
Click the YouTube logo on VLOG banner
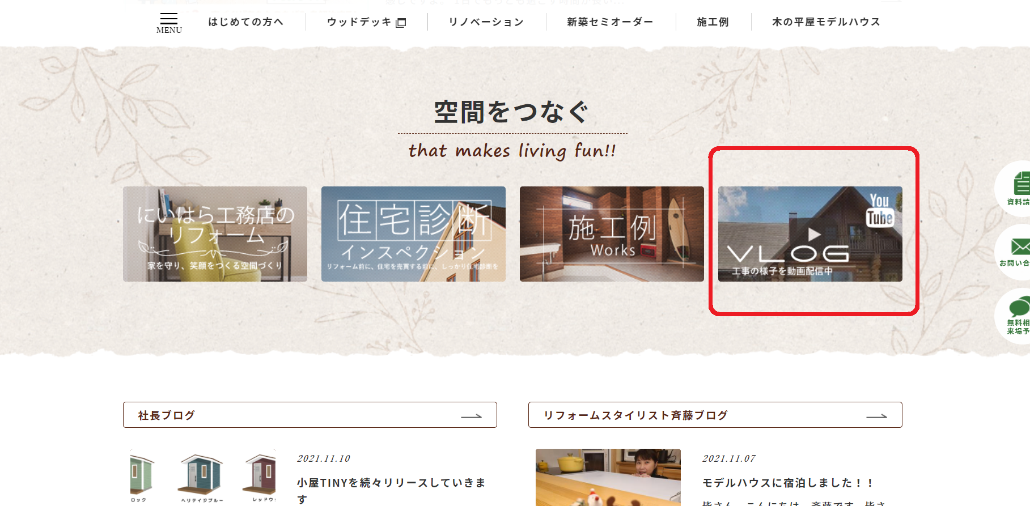click(879, 210)
